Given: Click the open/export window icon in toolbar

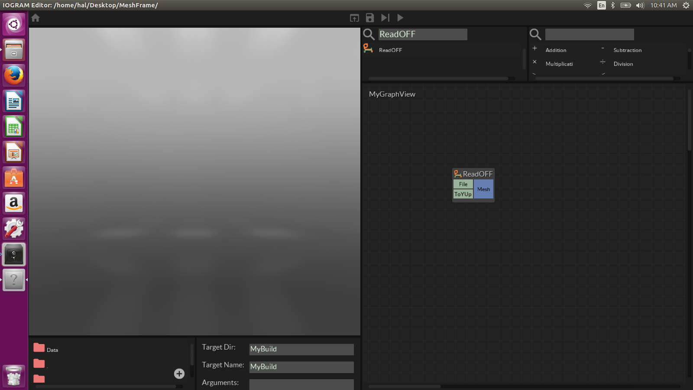Looking at the screenshot, I should coord(354,18).
